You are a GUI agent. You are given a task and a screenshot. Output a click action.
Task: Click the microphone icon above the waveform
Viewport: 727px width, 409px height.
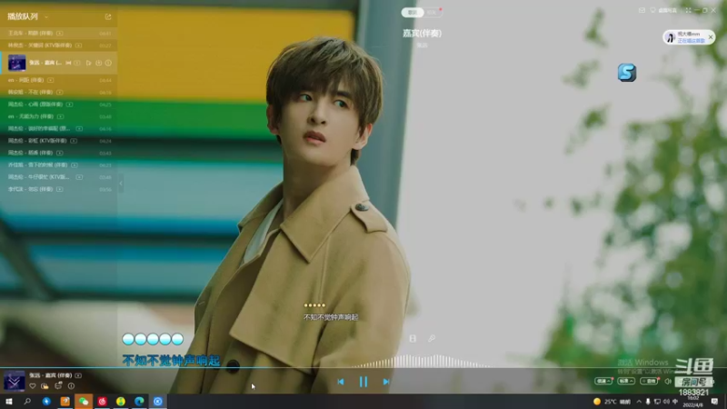(x=432, y=338)
